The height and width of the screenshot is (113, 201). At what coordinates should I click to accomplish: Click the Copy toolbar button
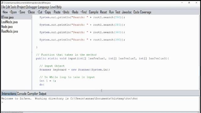click(x=47, y=12)
